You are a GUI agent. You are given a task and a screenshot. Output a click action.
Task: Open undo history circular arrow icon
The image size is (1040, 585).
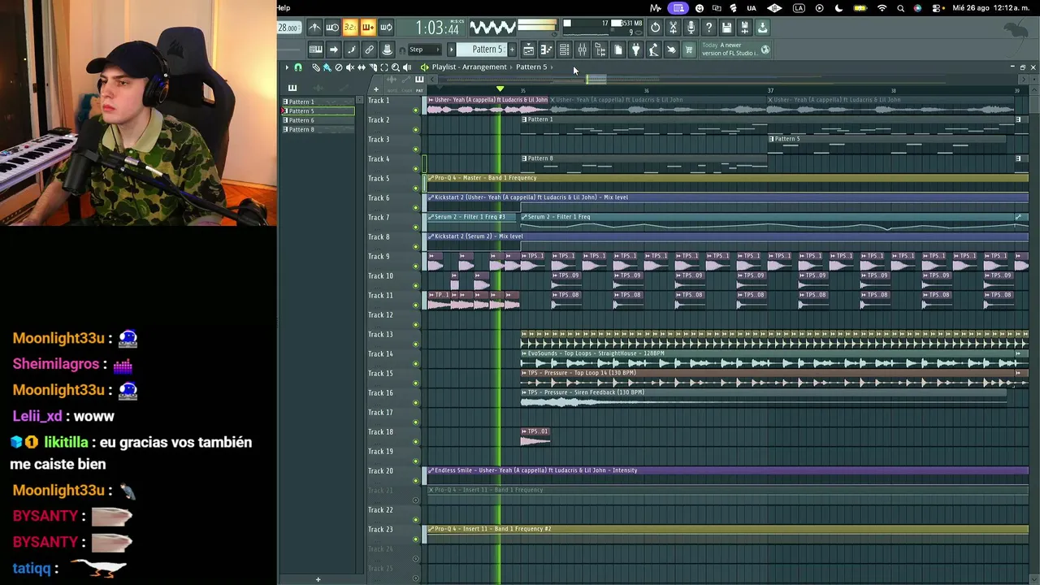click(x=655, y=28)
